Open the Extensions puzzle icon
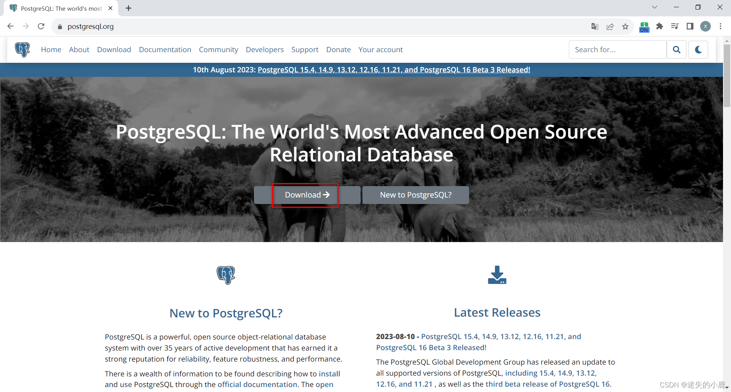731x392 pixels. click(x=660, y=26)
